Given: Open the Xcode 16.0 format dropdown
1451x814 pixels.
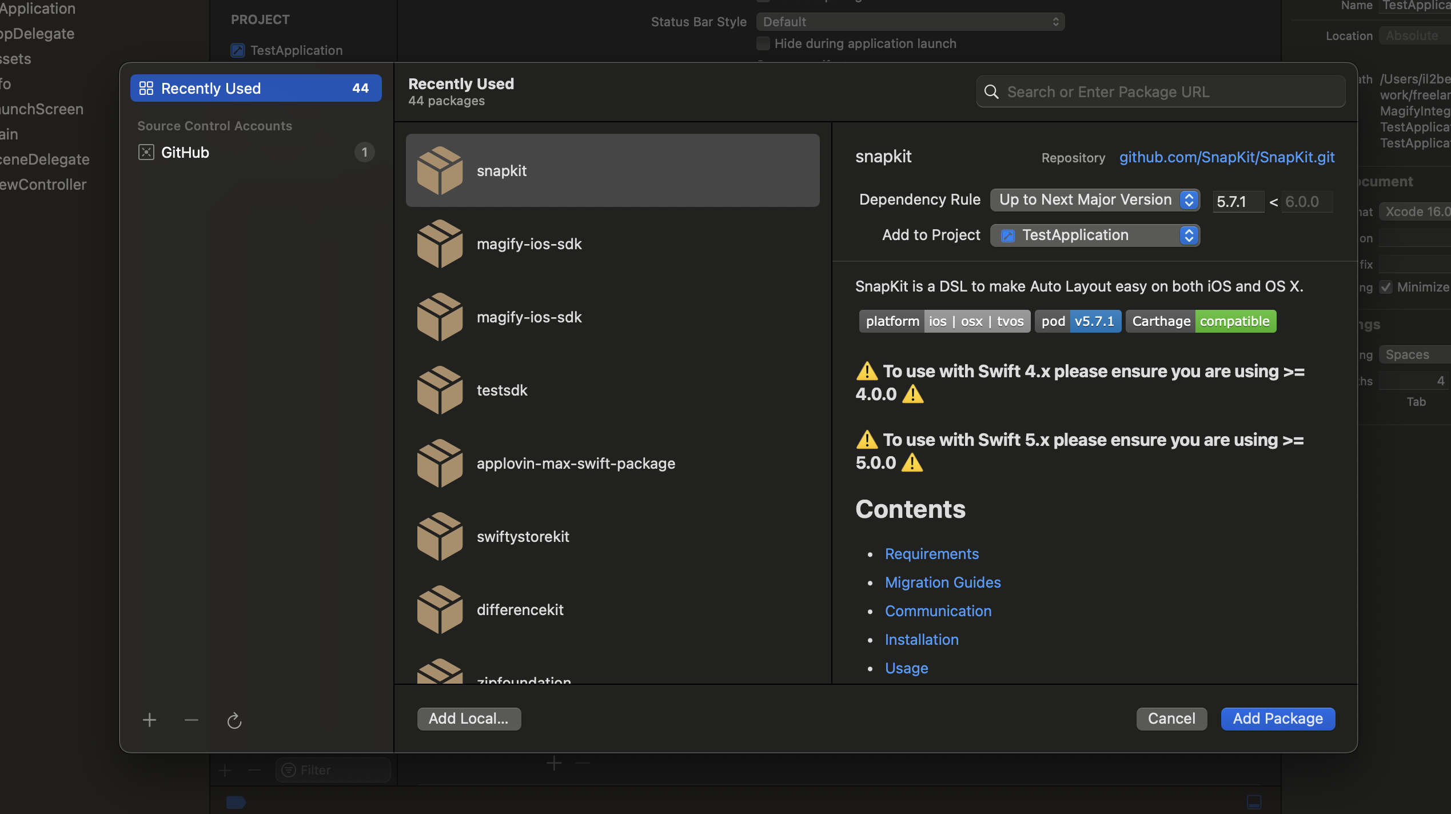Looking at the screenshot, I should [x=1415, y=212].
